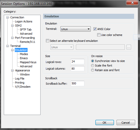
Task: Select Scale the font radio option
Action: point(93,66)
